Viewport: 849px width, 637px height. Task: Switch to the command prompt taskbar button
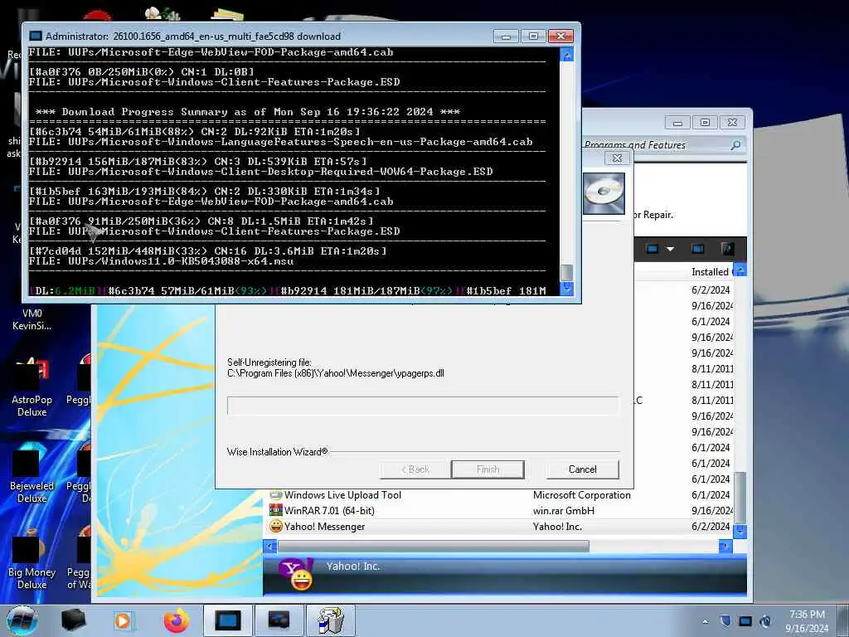coord(227,620)
